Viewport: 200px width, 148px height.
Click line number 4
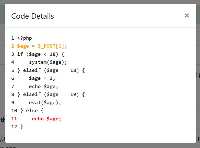[13, 62]
